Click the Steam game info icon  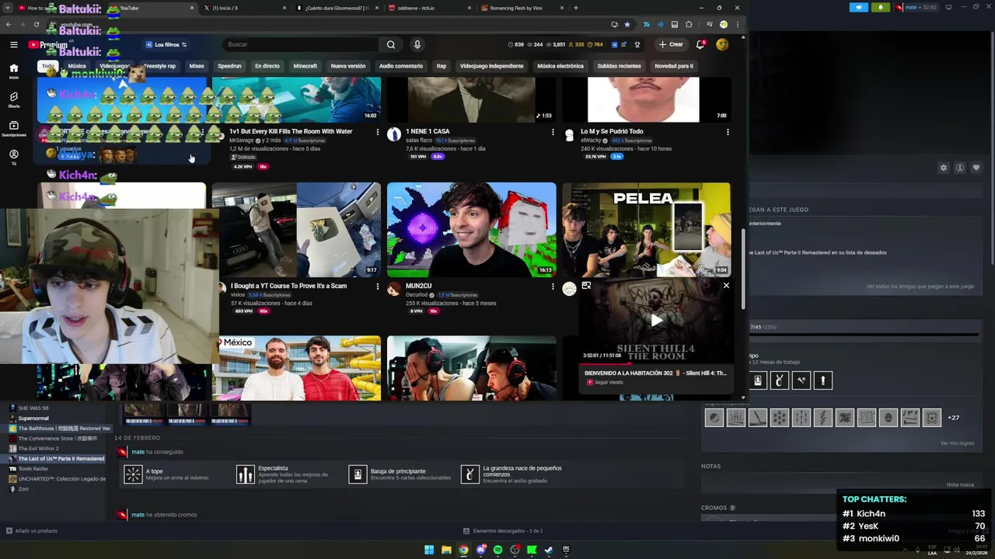pos(960,168)
